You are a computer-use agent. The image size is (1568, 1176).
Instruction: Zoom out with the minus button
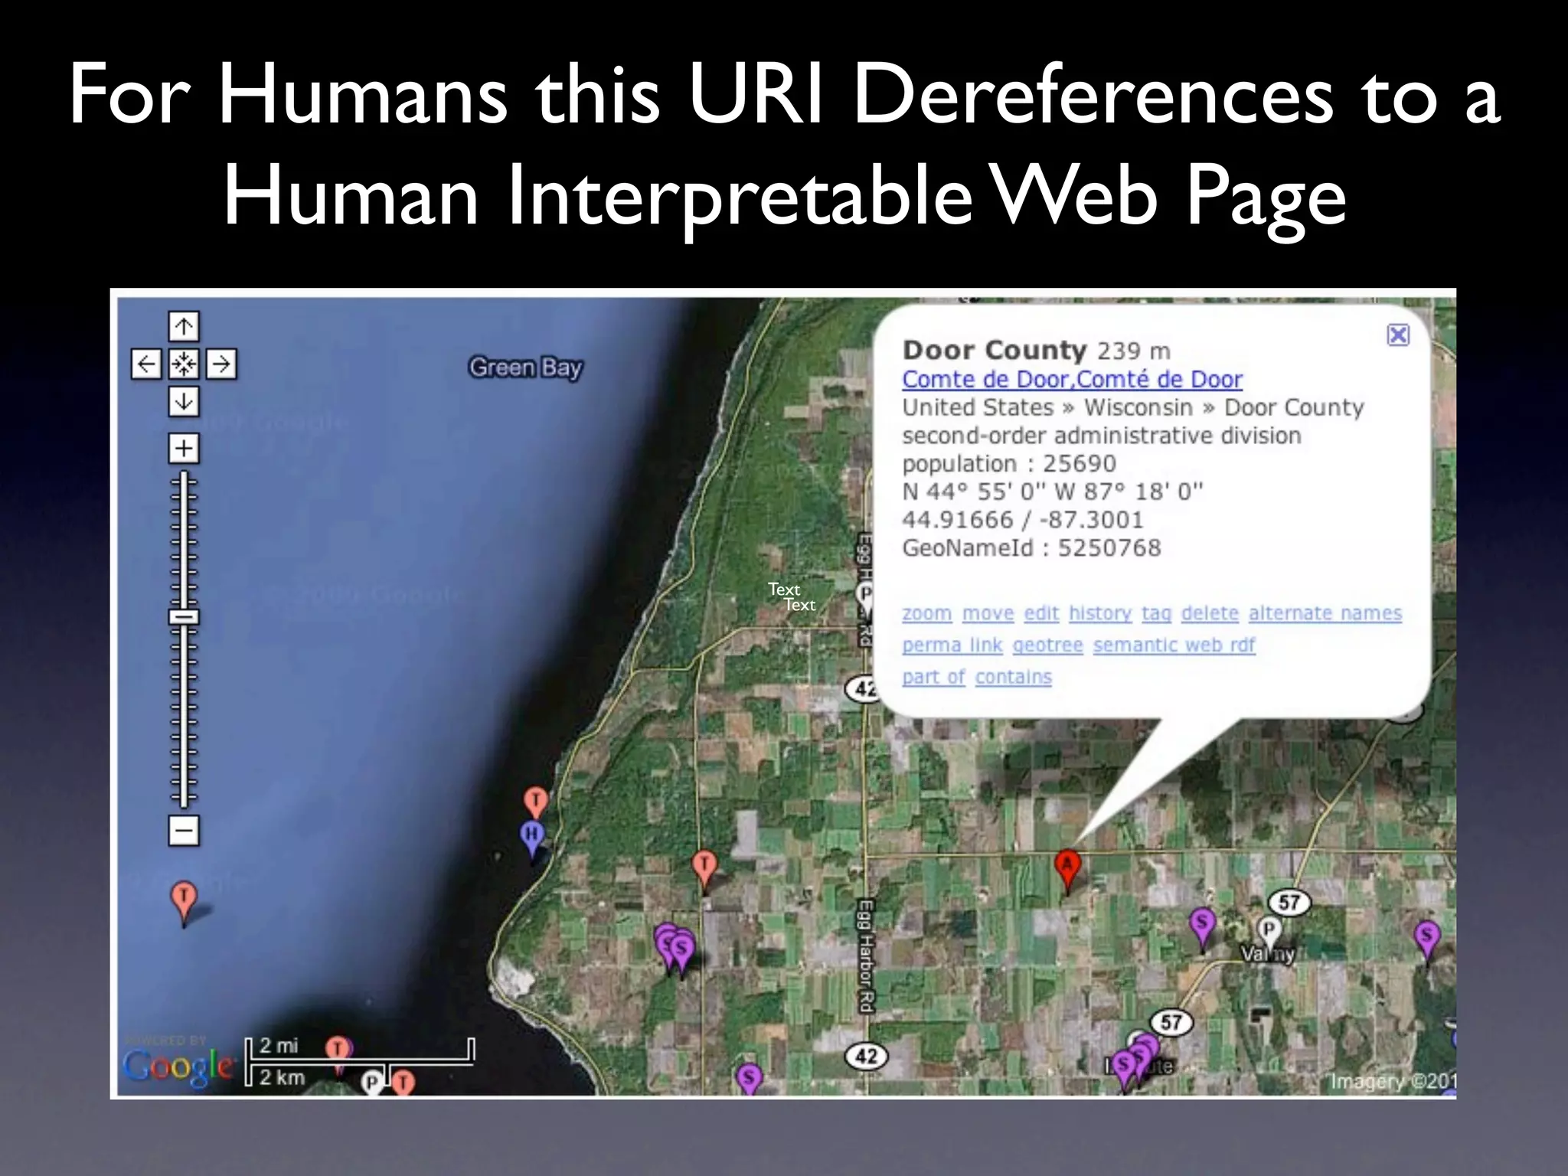(184, 830)
